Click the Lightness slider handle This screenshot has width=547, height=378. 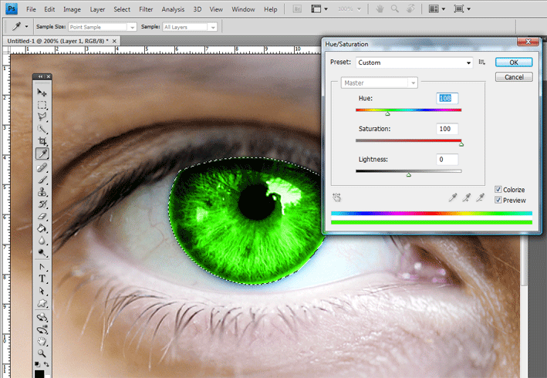[x=408, y=174]
